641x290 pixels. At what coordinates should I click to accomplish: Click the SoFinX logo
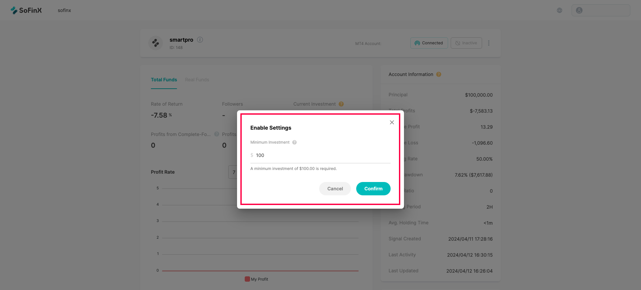pos(26,10)
